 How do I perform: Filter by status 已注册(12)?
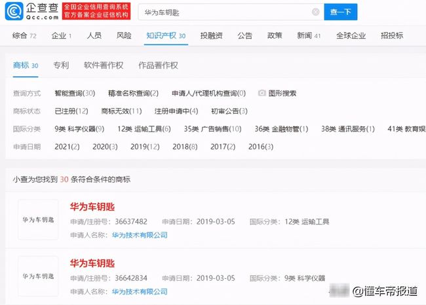click(x=71, y=111)
